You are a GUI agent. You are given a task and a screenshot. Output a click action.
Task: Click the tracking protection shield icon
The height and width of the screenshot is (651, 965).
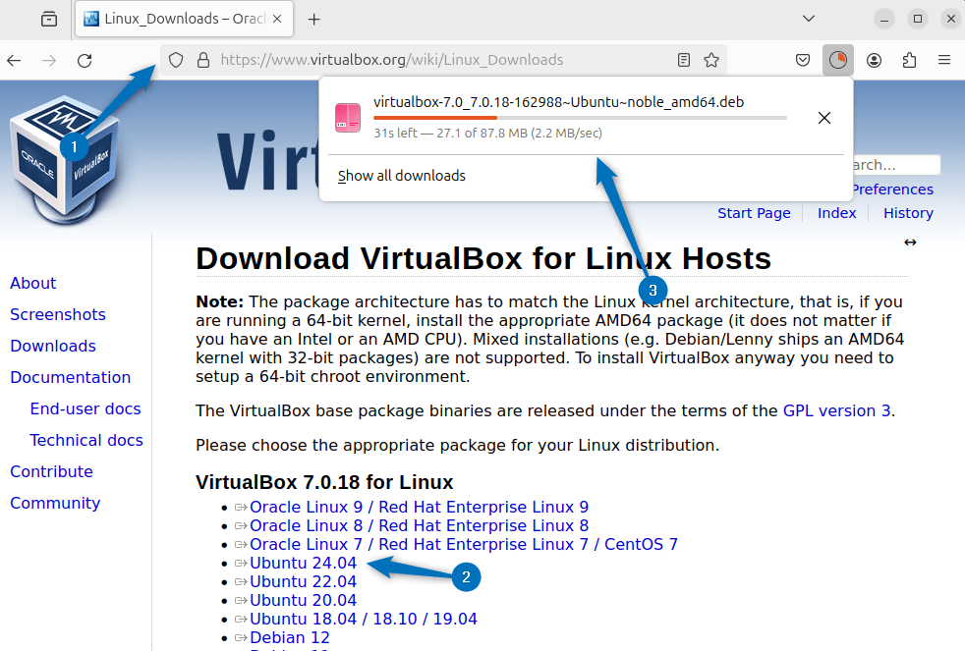176,60
